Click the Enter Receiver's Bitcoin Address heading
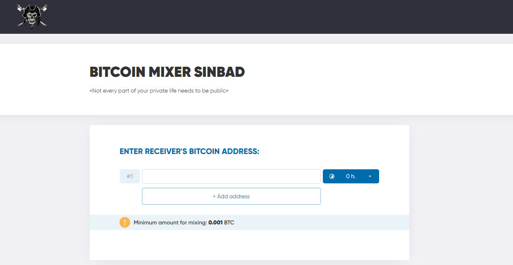Image resolution: width=513 pixels, height=265 pixels. coord(189,152)
